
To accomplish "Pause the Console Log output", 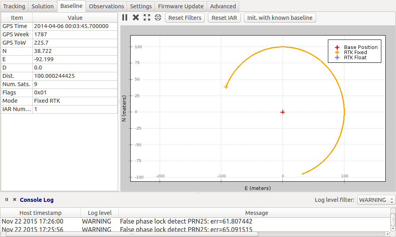I will coord(7,200).
